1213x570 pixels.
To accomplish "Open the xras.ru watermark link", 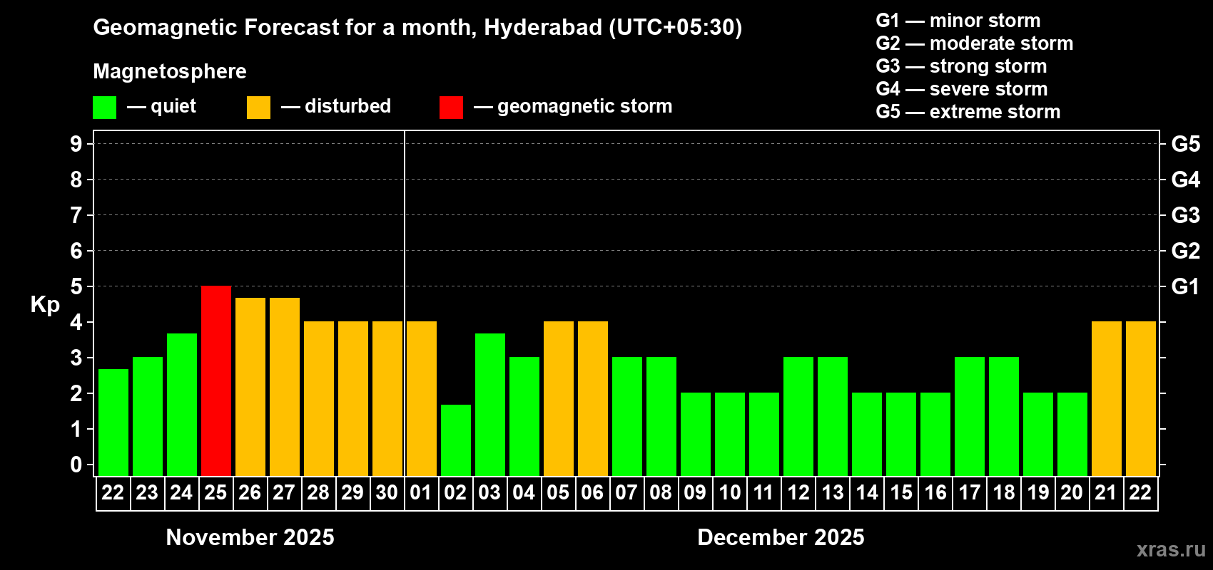I will (x=1170, y=549).
